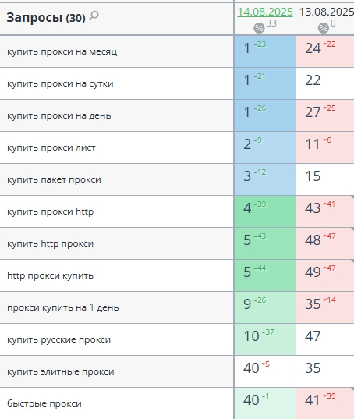Screen dimensions: 354x419
Task: Click the search magnifier next to Запросы
Action: click(94, 16)
